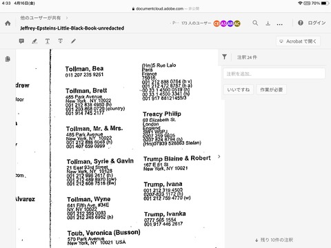
Task: Click the Tollman, Brett entry heading
Action: [86, 91]
